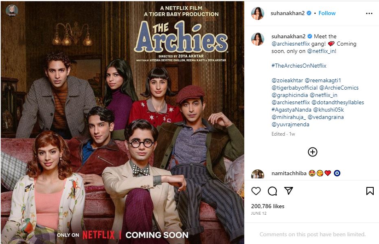
Task: Open the @yuvrajmenda mention
Action: (290, 125)
